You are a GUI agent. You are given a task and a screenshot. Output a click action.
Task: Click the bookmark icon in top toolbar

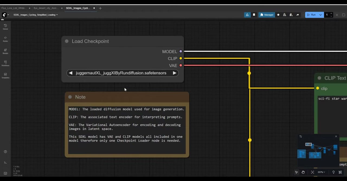pyautogui.click(x=254, y=15)
